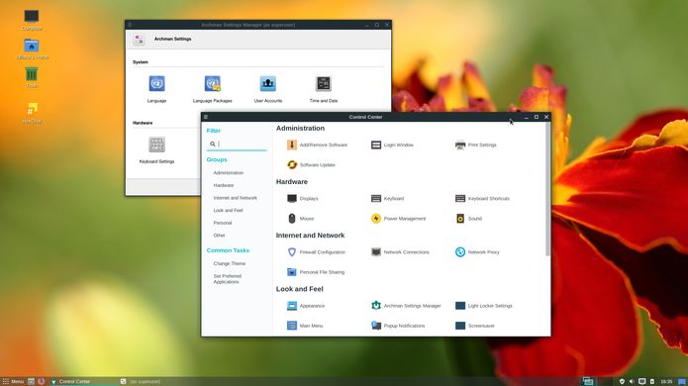Open Print Settings
This screenshot has width=688, height=386.
(x=475, y=145)
